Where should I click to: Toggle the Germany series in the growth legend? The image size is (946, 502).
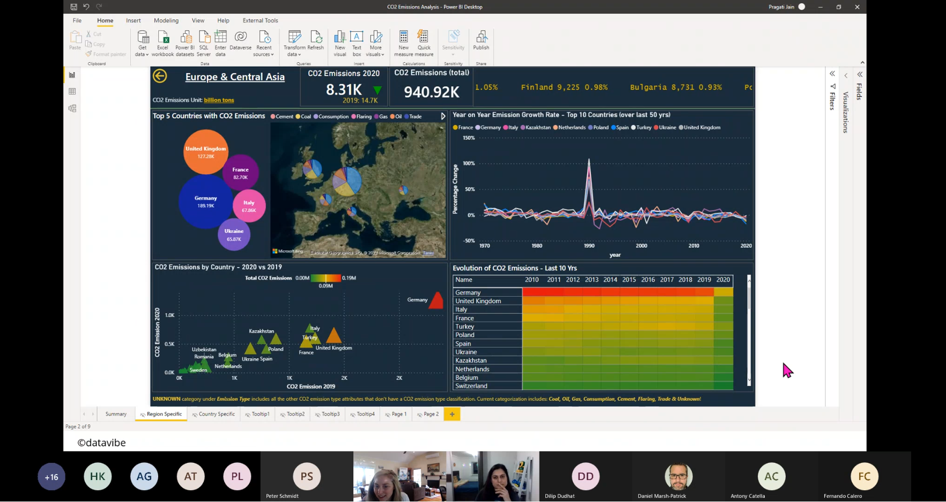click(489, 127)
